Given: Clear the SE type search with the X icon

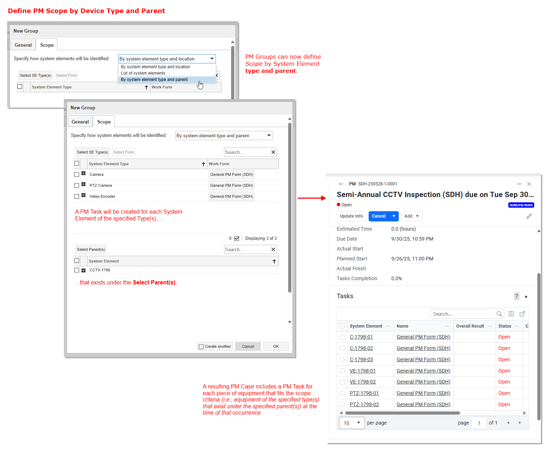Looking at the screenshot, I should pos(273,152).
